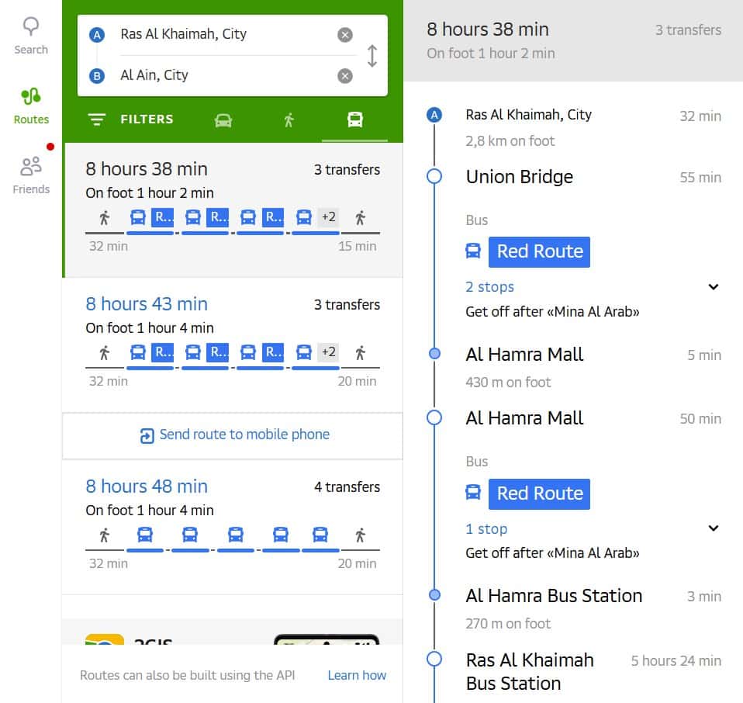Clear the Ras Al Khaimah origin field

pos(345,35)
